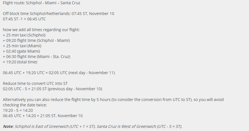Click the '02:05 UTC - 5 = 21:05 ST' line

pos(52,89)
